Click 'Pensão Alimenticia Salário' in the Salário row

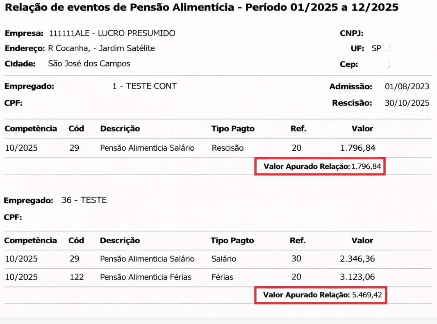coord(147,258)
